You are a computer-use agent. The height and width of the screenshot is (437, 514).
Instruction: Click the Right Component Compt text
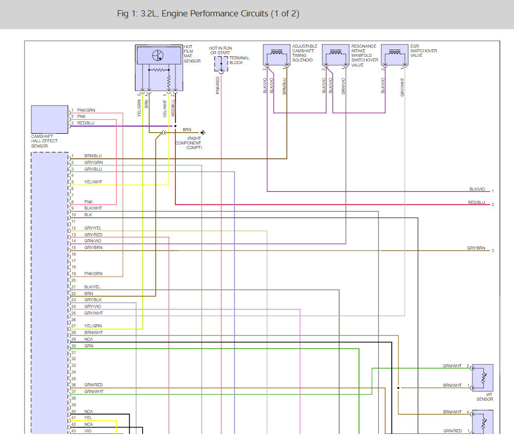pyautogui.click(x=189, y=143)
